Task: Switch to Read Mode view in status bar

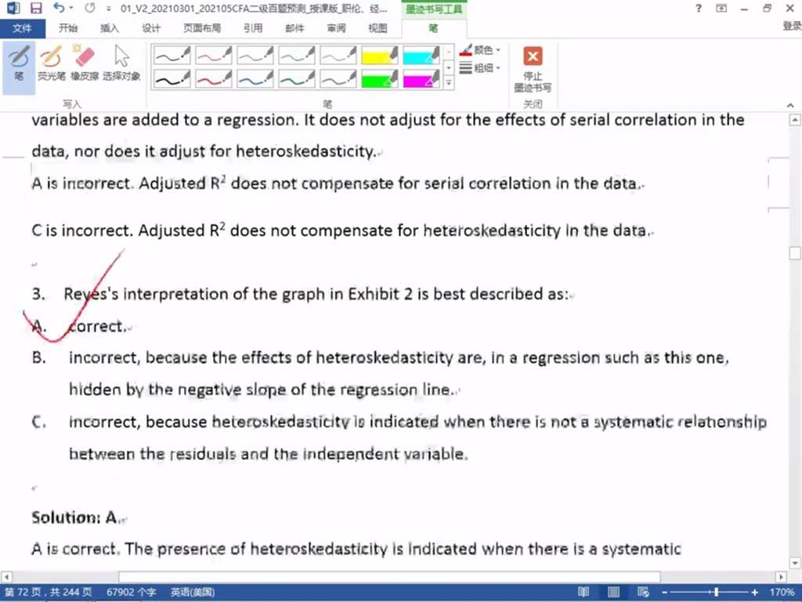Action: [583, 592]
